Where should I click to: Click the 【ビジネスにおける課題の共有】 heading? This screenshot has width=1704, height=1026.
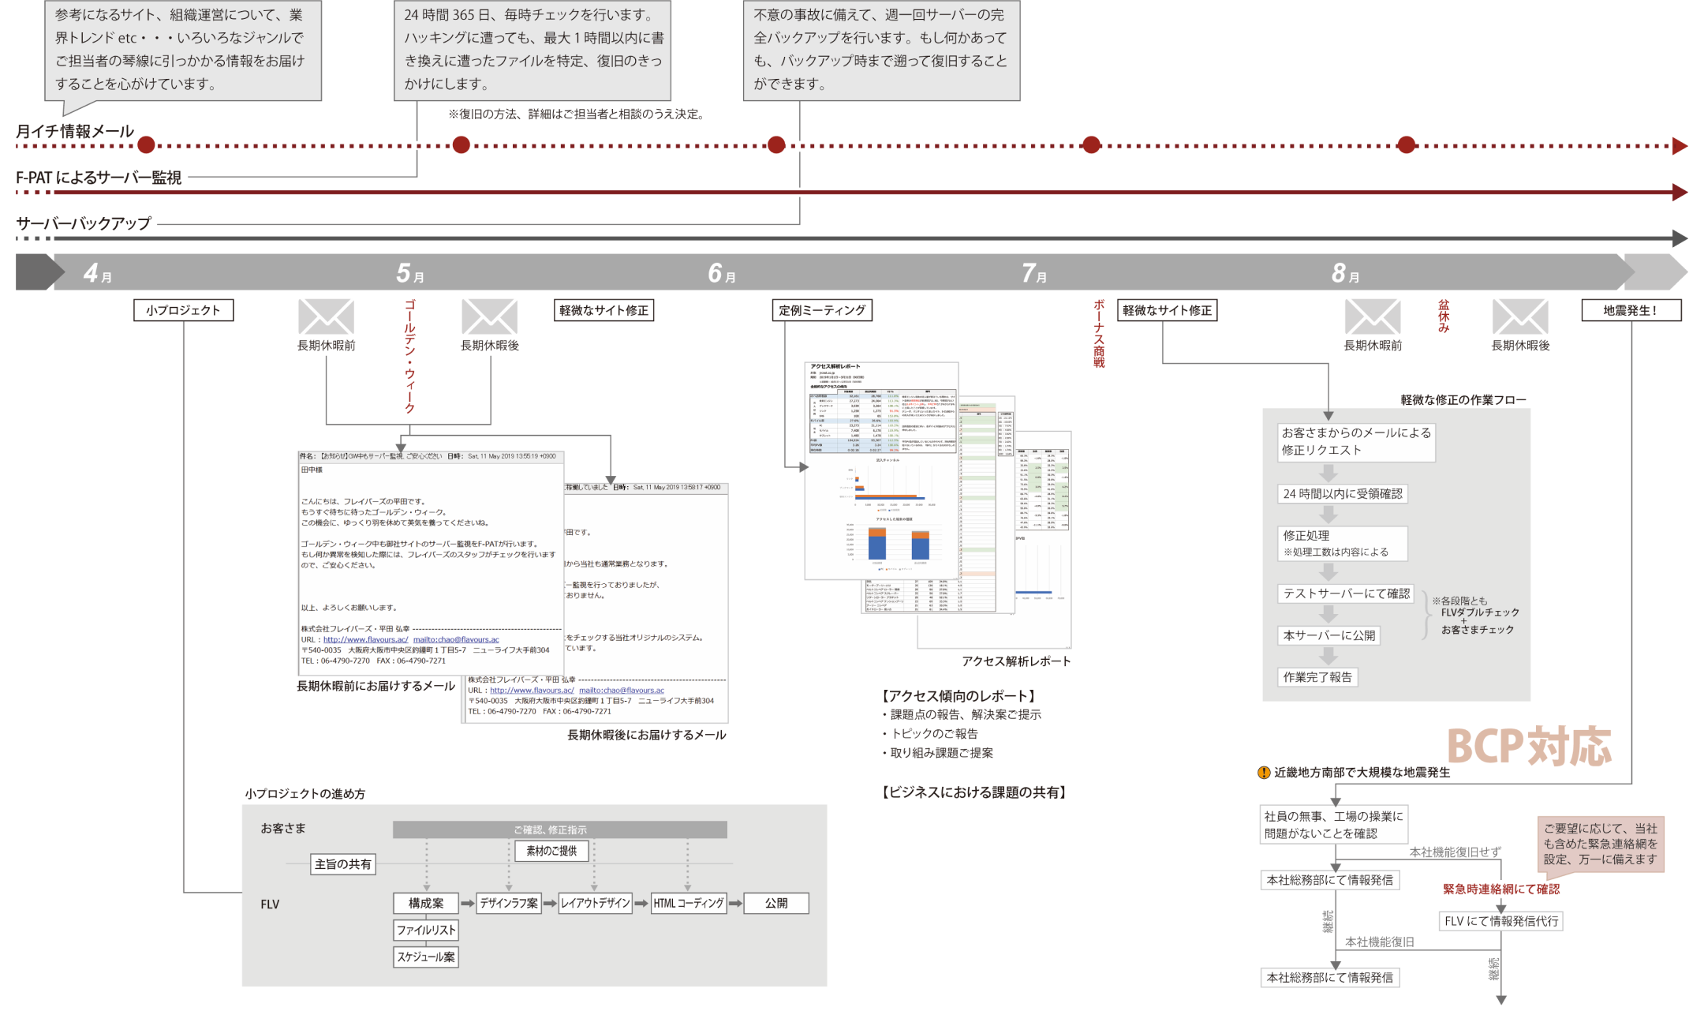973,792
